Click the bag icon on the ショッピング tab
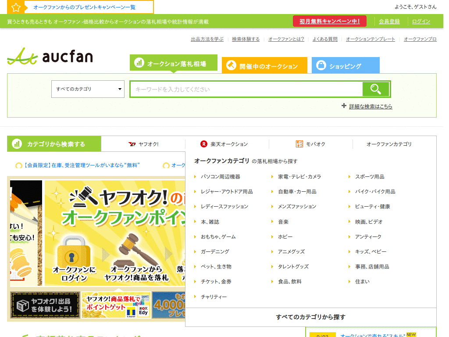This screenshot has width=449, height=337. coord(321,65)
